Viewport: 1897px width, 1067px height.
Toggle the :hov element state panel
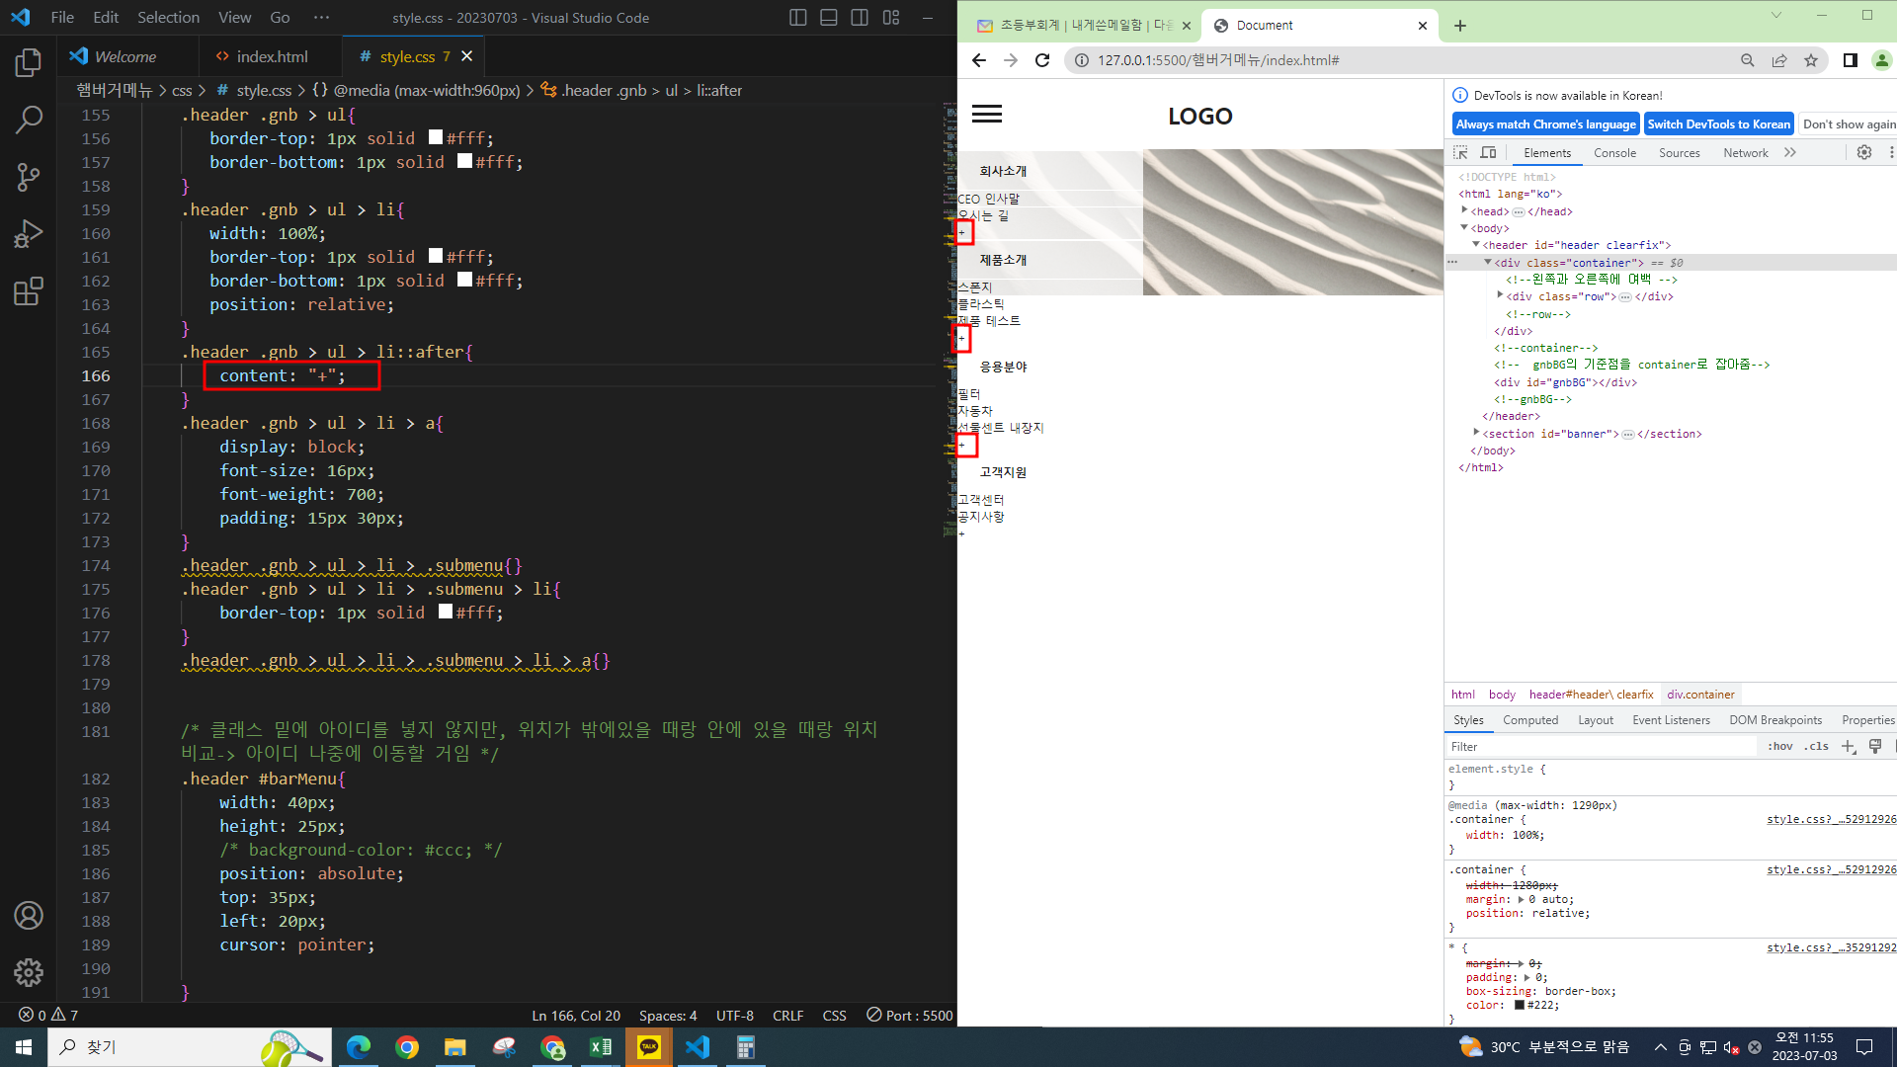click(1780, 747)
